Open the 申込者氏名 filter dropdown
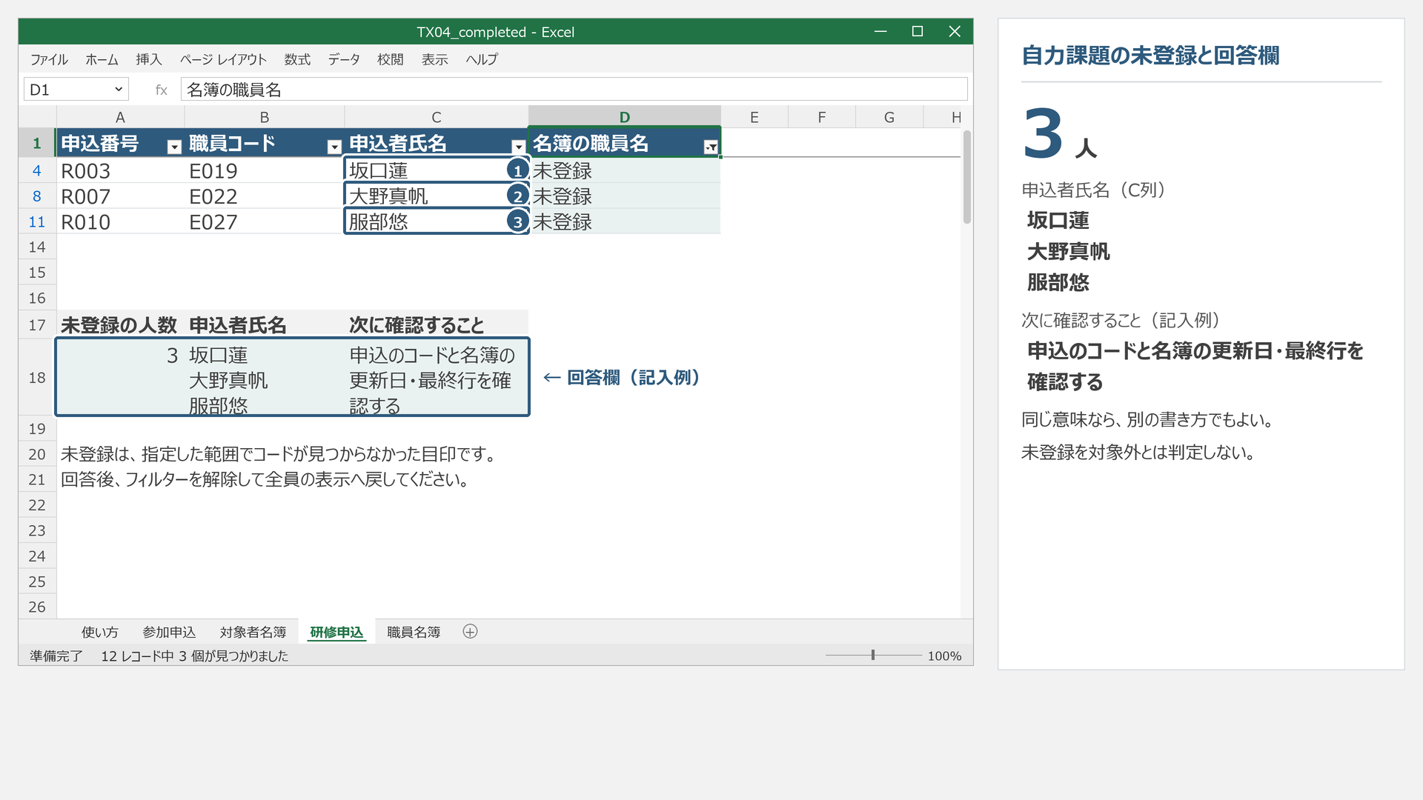This screenshot has width=1423, height=800. tap(518, 147)
